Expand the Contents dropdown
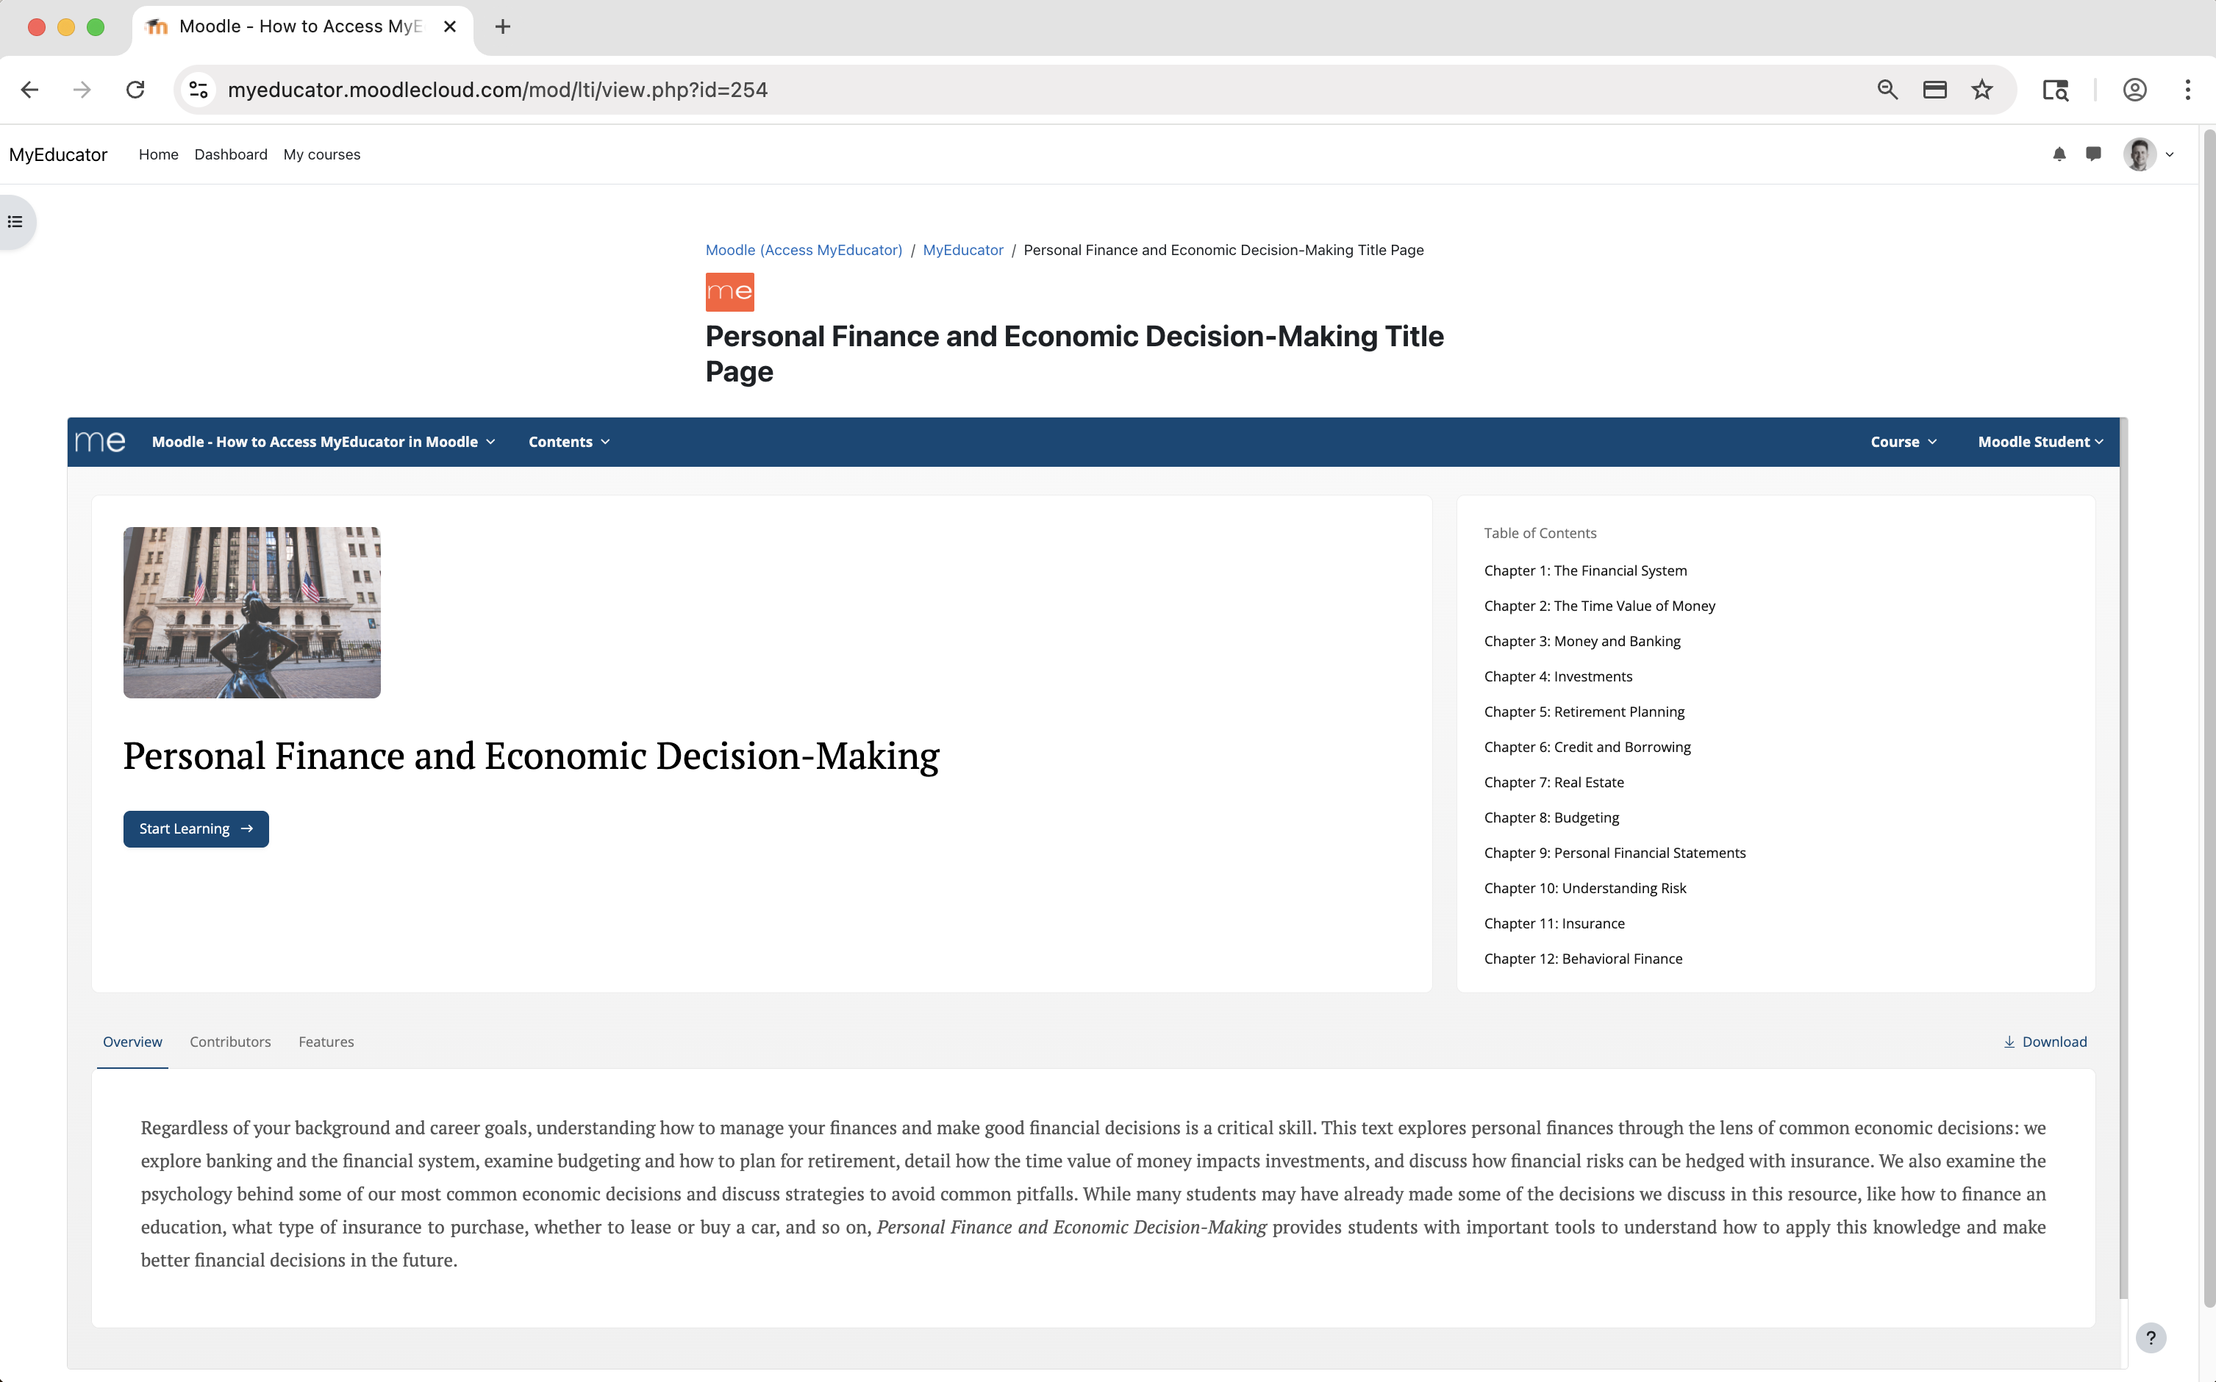The width and height of the screenshot is (2216, 1382). 568,443
